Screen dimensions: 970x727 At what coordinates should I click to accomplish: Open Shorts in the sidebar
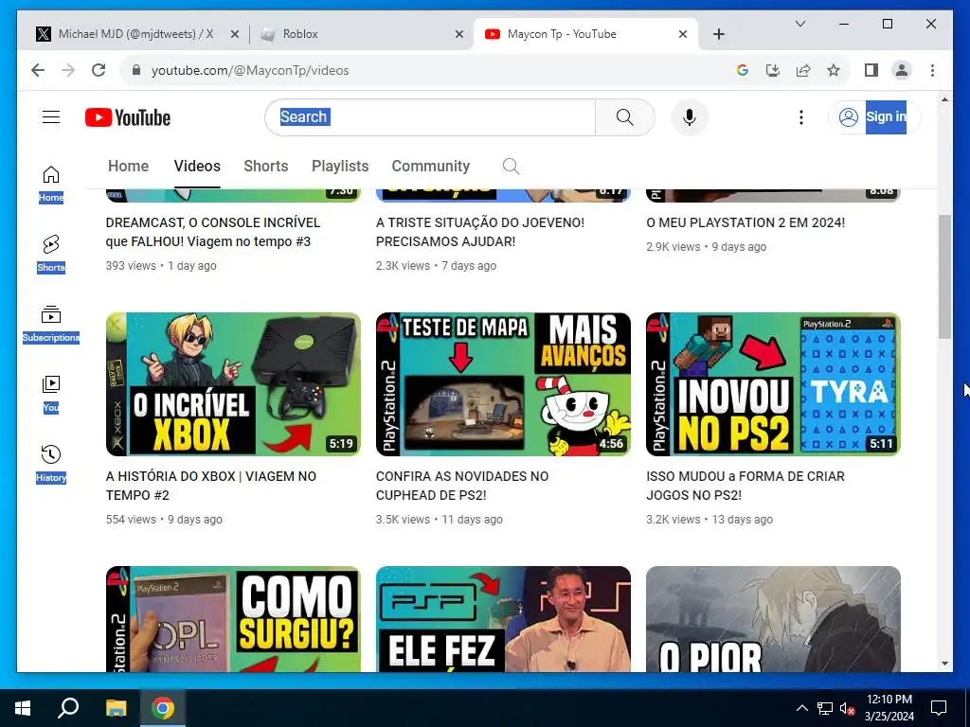pyautogui.click(x=51, y=254)
